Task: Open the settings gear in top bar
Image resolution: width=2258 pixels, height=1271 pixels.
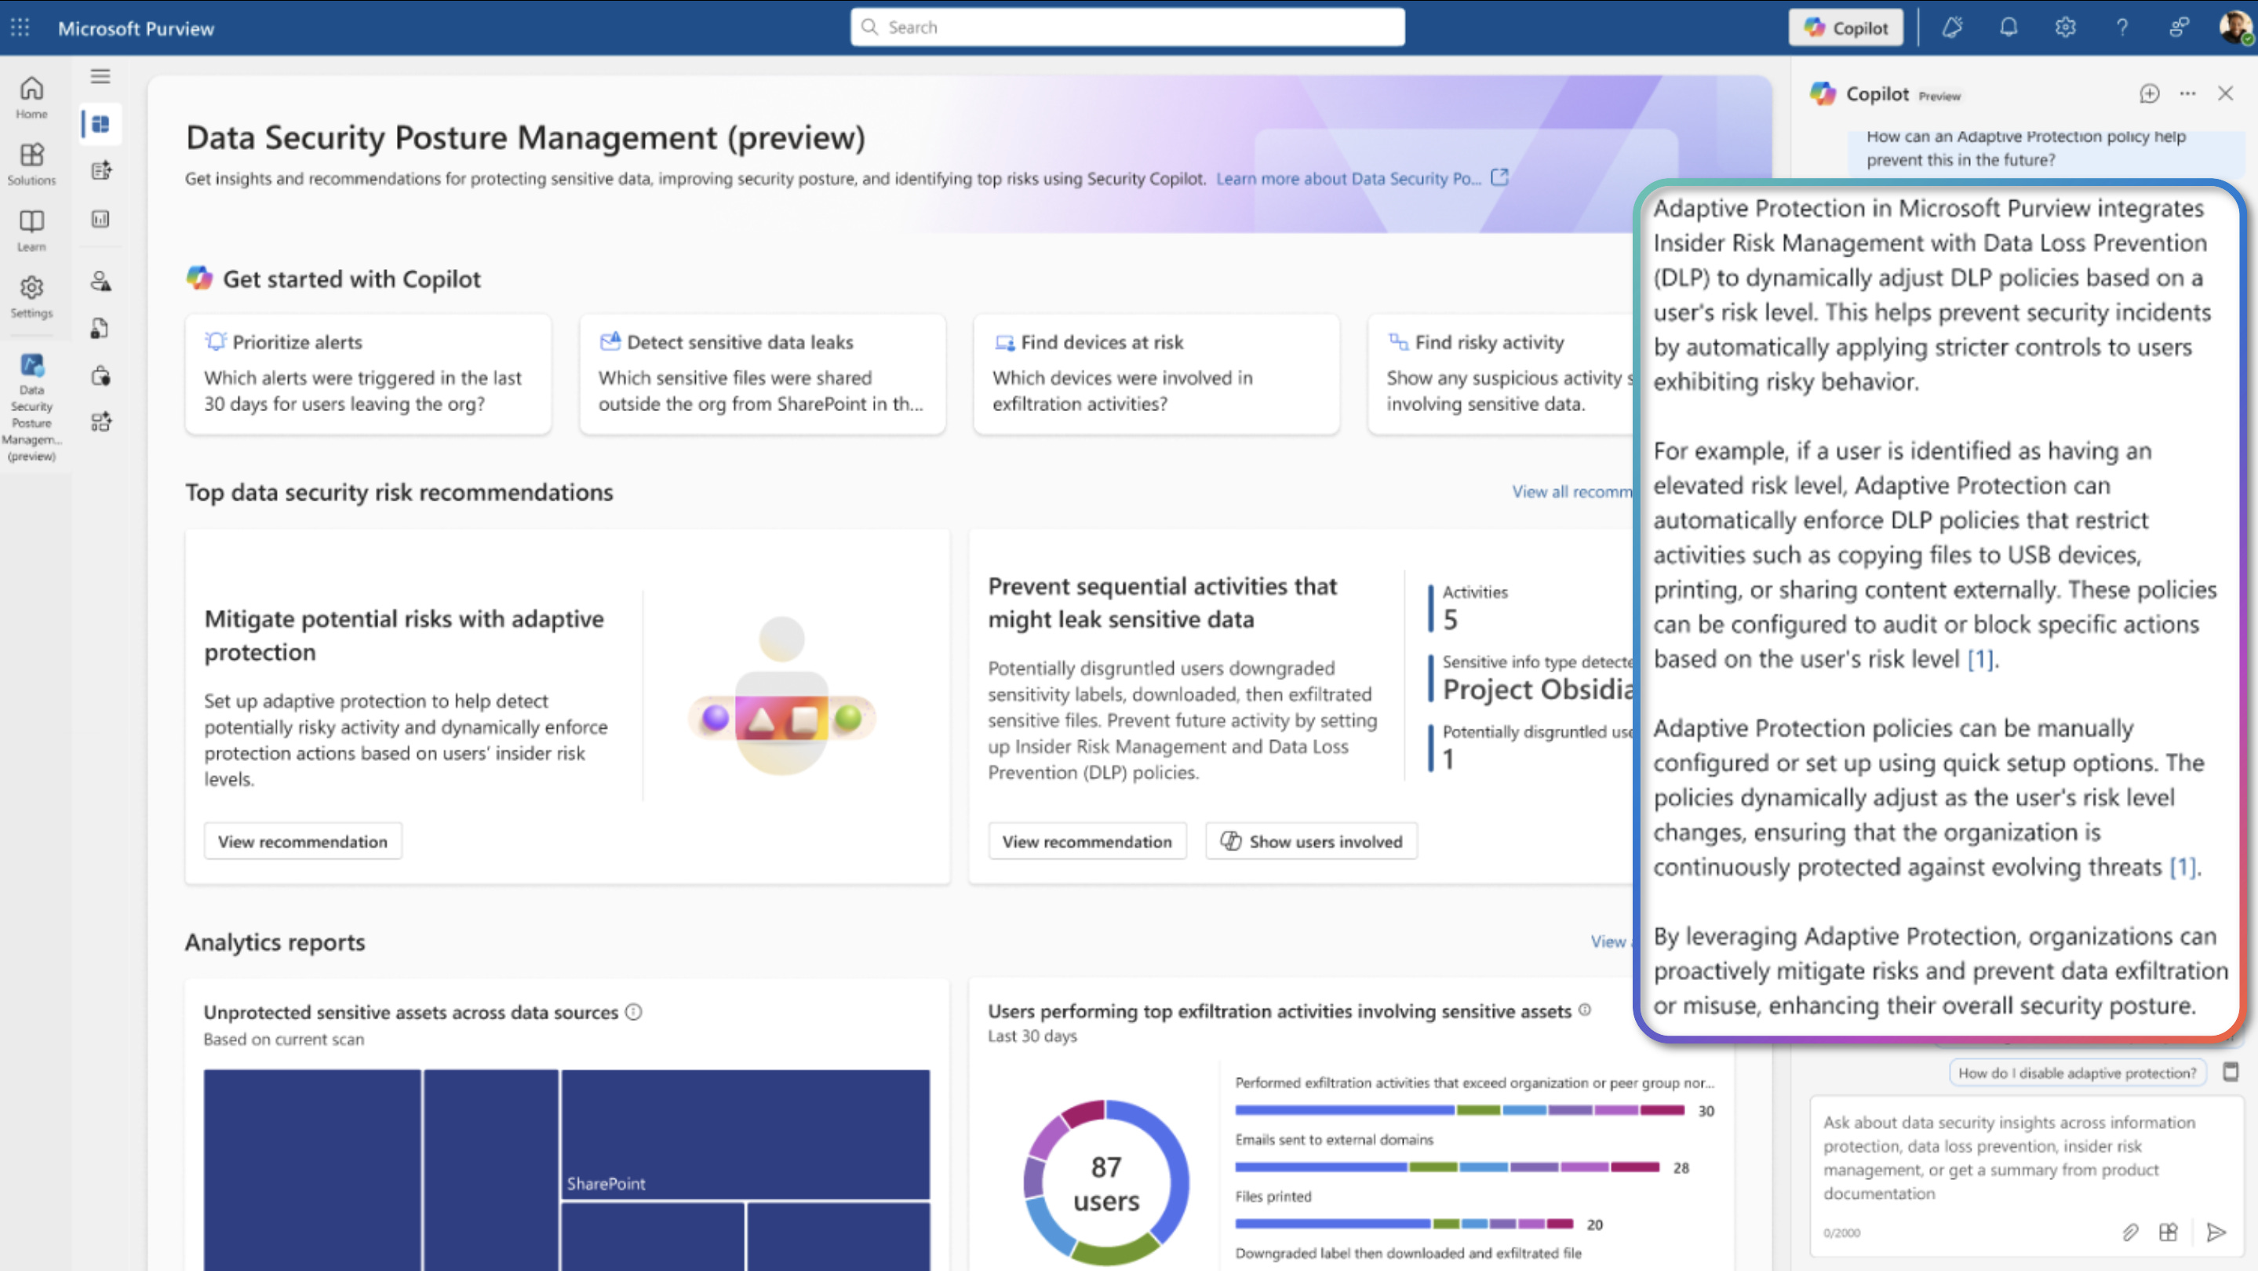Action: click(x=2065, y=27)
